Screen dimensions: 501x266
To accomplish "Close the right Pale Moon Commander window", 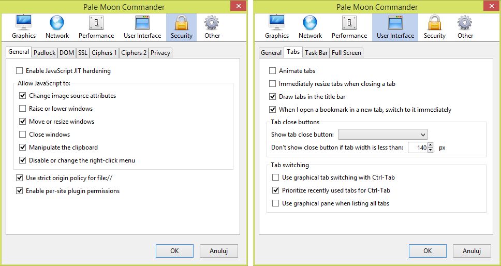I will [x=491, y=6].
